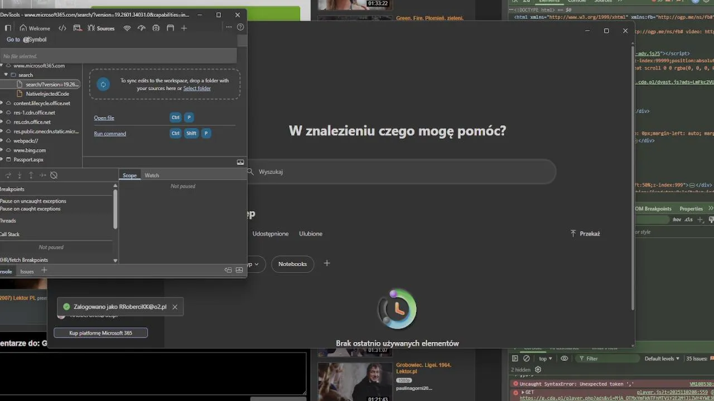Open DevTools customize three-dots menu
The image size is (714, 401).
point(229,27)
